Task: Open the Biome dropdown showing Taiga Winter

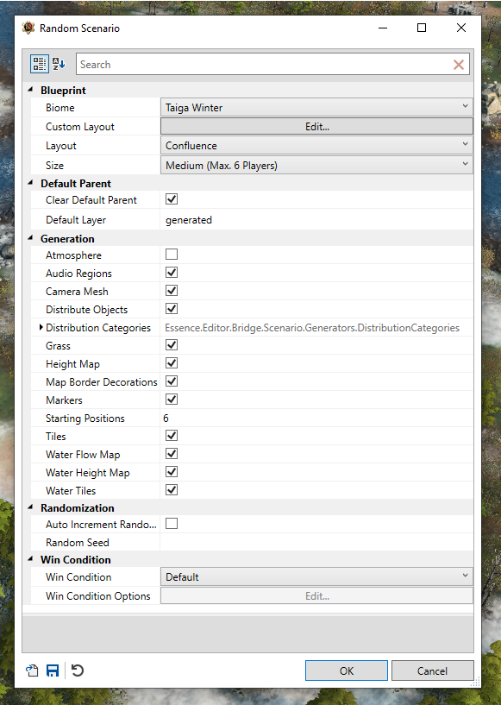Action: click(x=316, y=108)
